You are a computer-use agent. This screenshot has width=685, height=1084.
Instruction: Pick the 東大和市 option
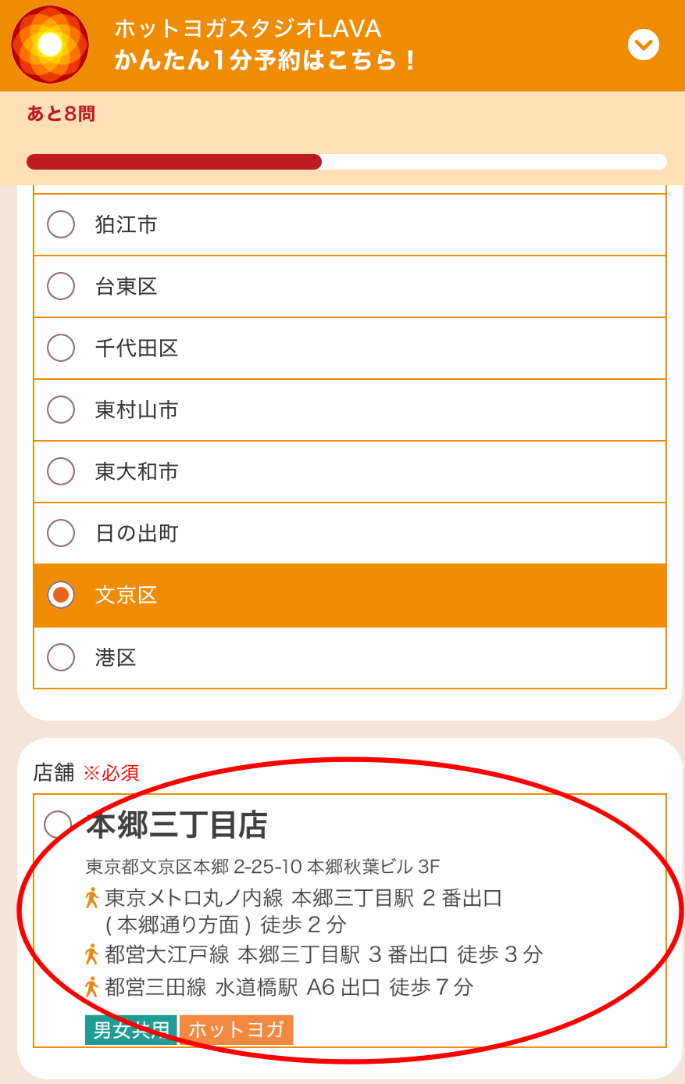[350, 471]
